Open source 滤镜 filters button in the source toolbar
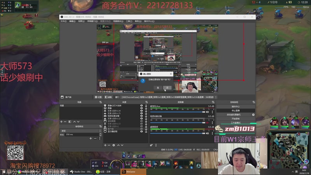Screen dimensions: 311x175 tap(108, 97)
